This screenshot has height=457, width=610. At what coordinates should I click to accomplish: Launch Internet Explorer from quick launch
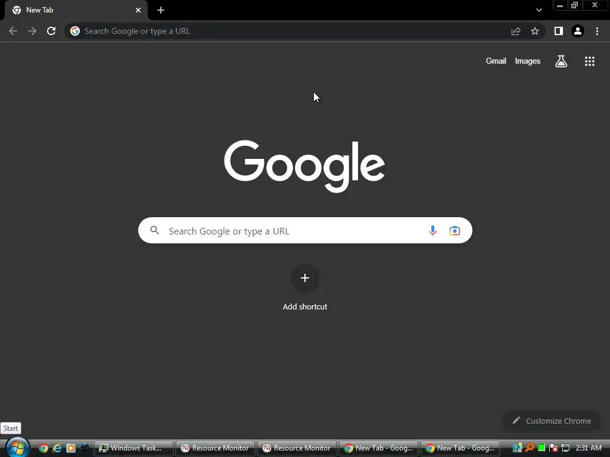[x=57, y=448]
